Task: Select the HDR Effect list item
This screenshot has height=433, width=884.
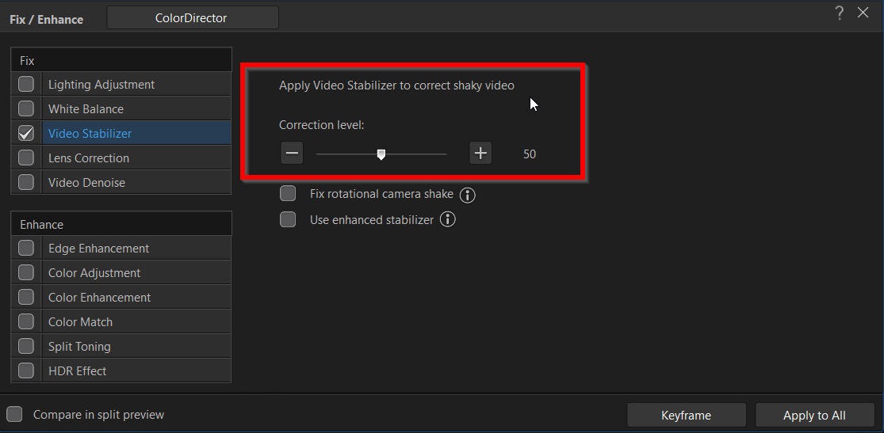Action: coord(136,370)
